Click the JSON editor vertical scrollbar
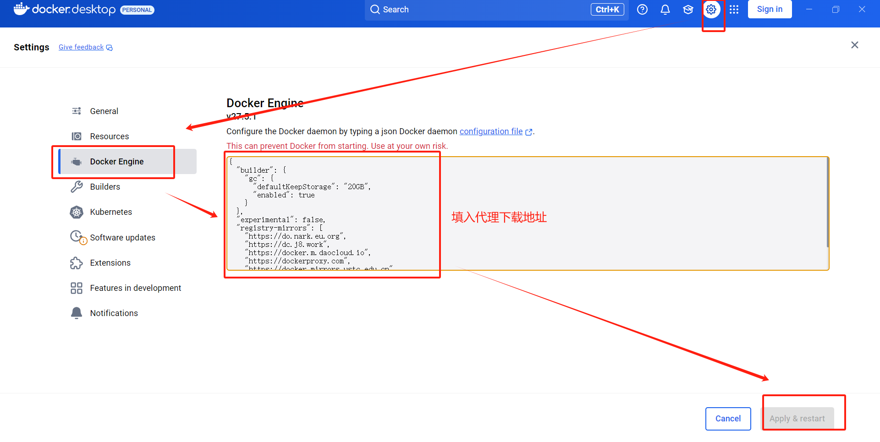This screenshot has height=442, width=880. [x=827, y=202]
